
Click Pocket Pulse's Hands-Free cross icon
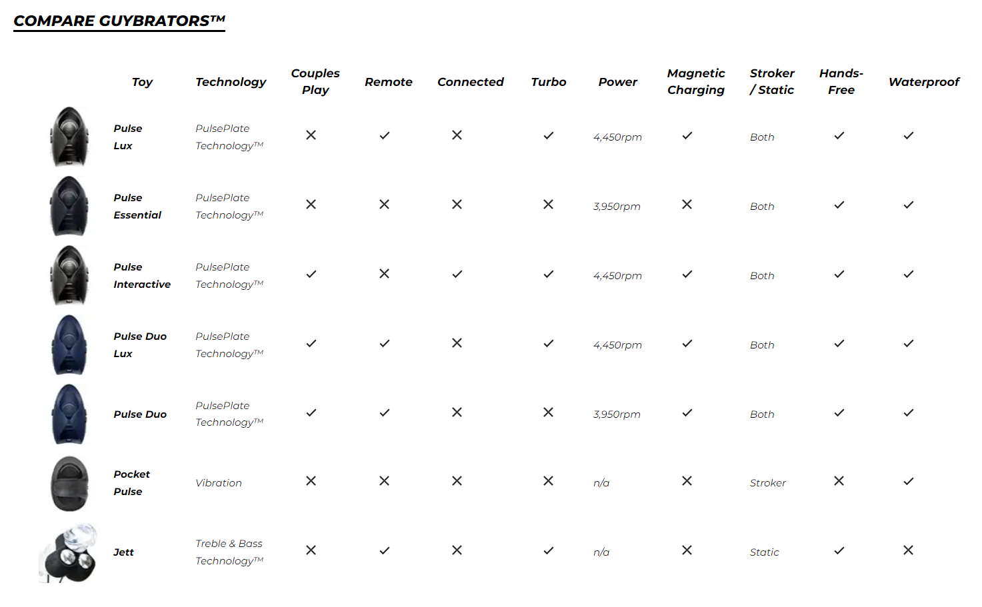[x=839, y=481]
